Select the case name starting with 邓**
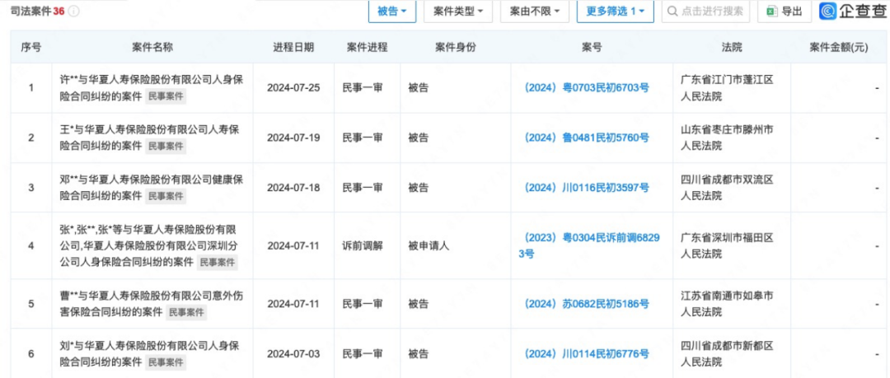 [x=152, y=188]
